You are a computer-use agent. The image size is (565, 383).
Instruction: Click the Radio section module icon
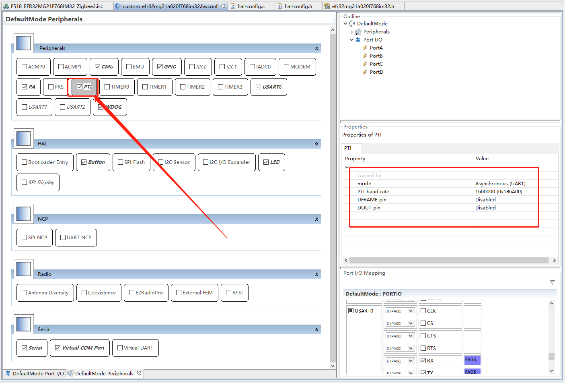coord(24,269)
